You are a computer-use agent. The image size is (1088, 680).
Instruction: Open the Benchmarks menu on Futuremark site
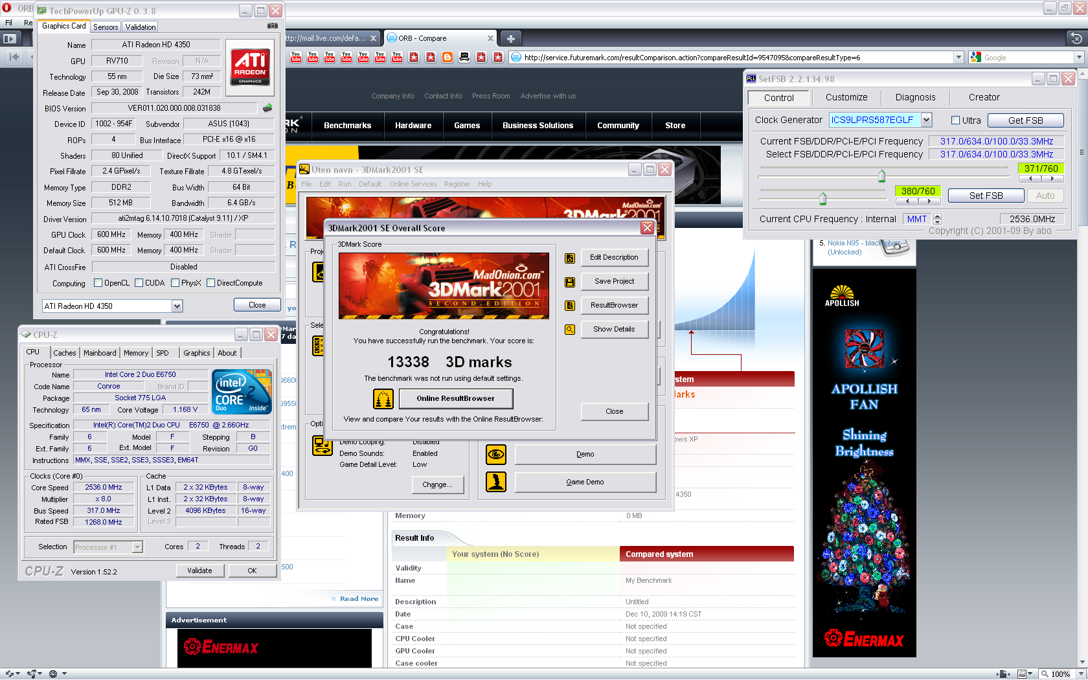[347, 126]
